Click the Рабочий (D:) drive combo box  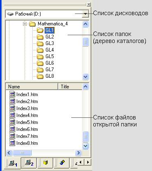[47, 14]
